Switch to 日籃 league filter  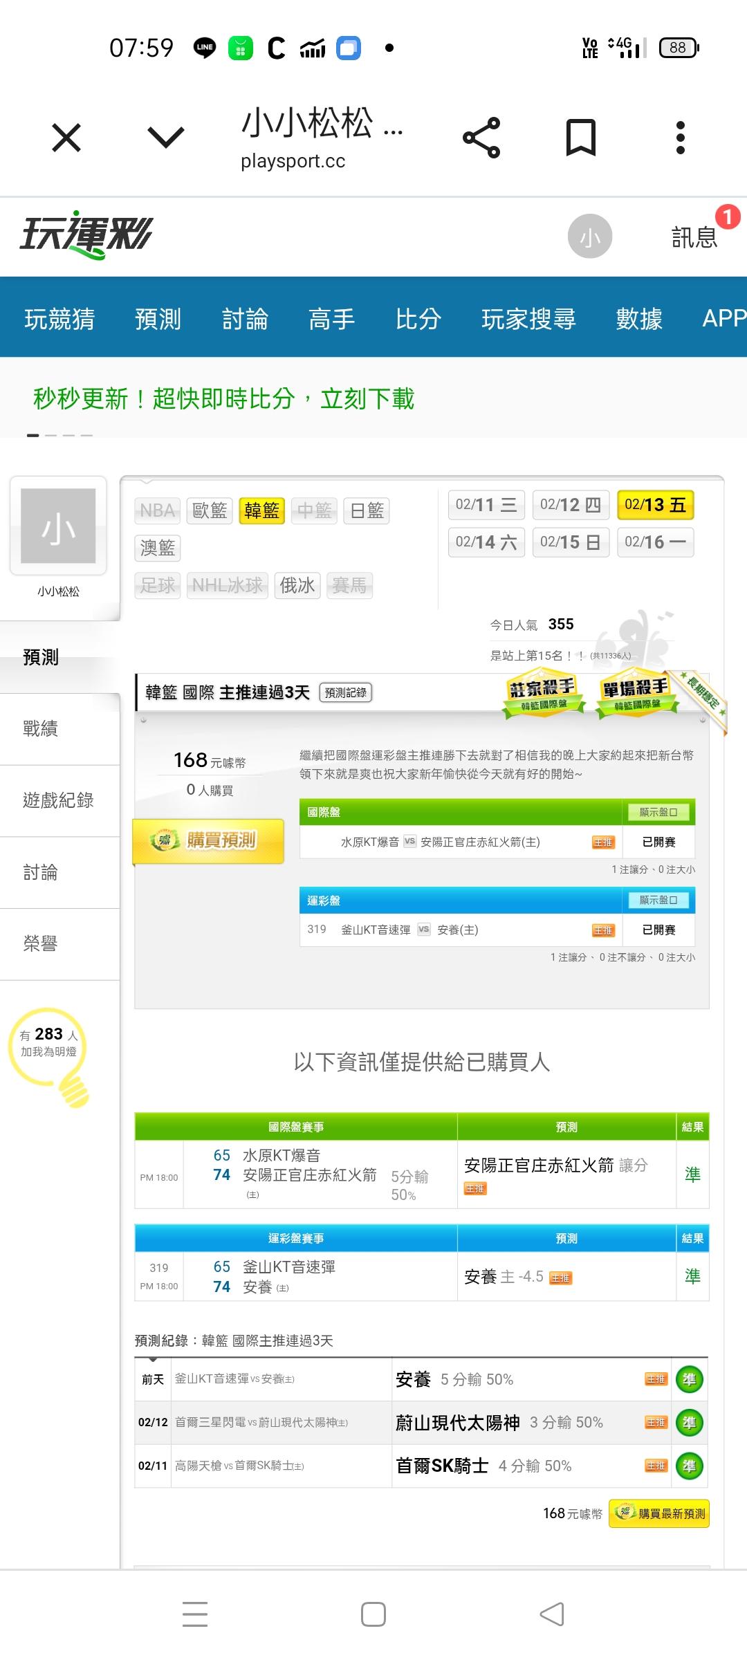[367, 511]
